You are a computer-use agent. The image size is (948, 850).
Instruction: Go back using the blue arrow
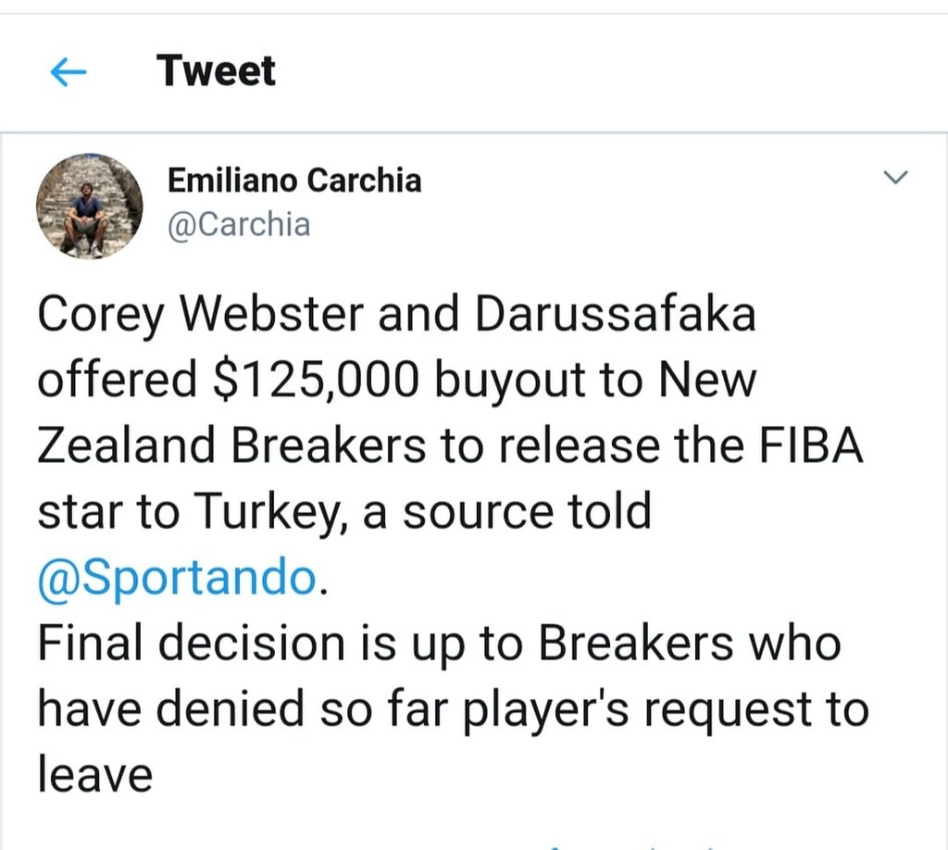coord(68,73)
